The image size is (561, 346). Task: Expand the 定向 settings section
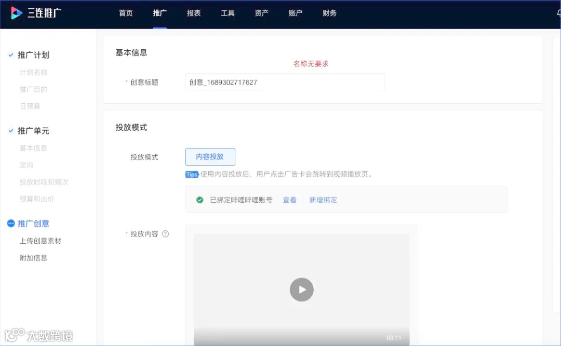point(26,165)
